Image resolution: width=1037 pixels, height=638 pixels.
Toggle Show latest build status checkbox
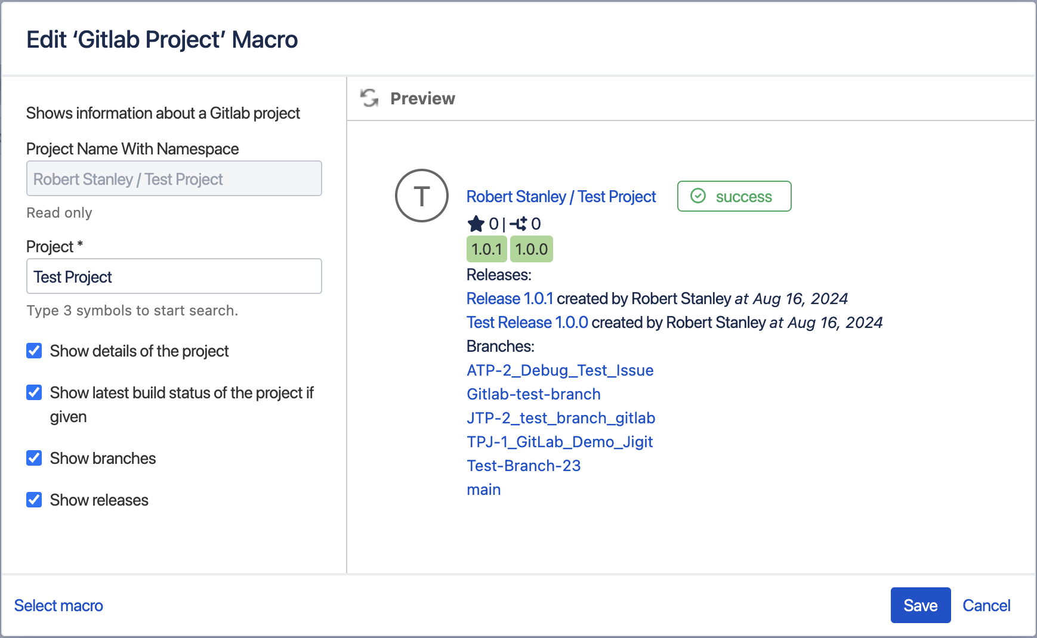coord(35,392)
